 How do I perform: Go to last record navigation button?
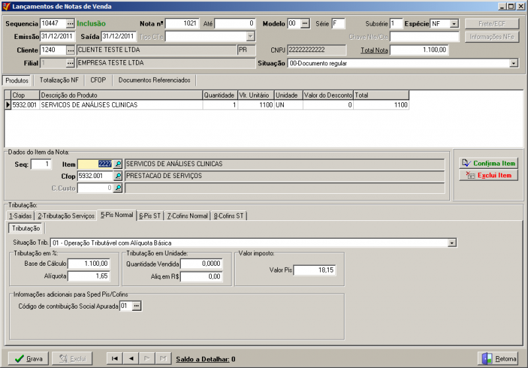coord(163,359)
